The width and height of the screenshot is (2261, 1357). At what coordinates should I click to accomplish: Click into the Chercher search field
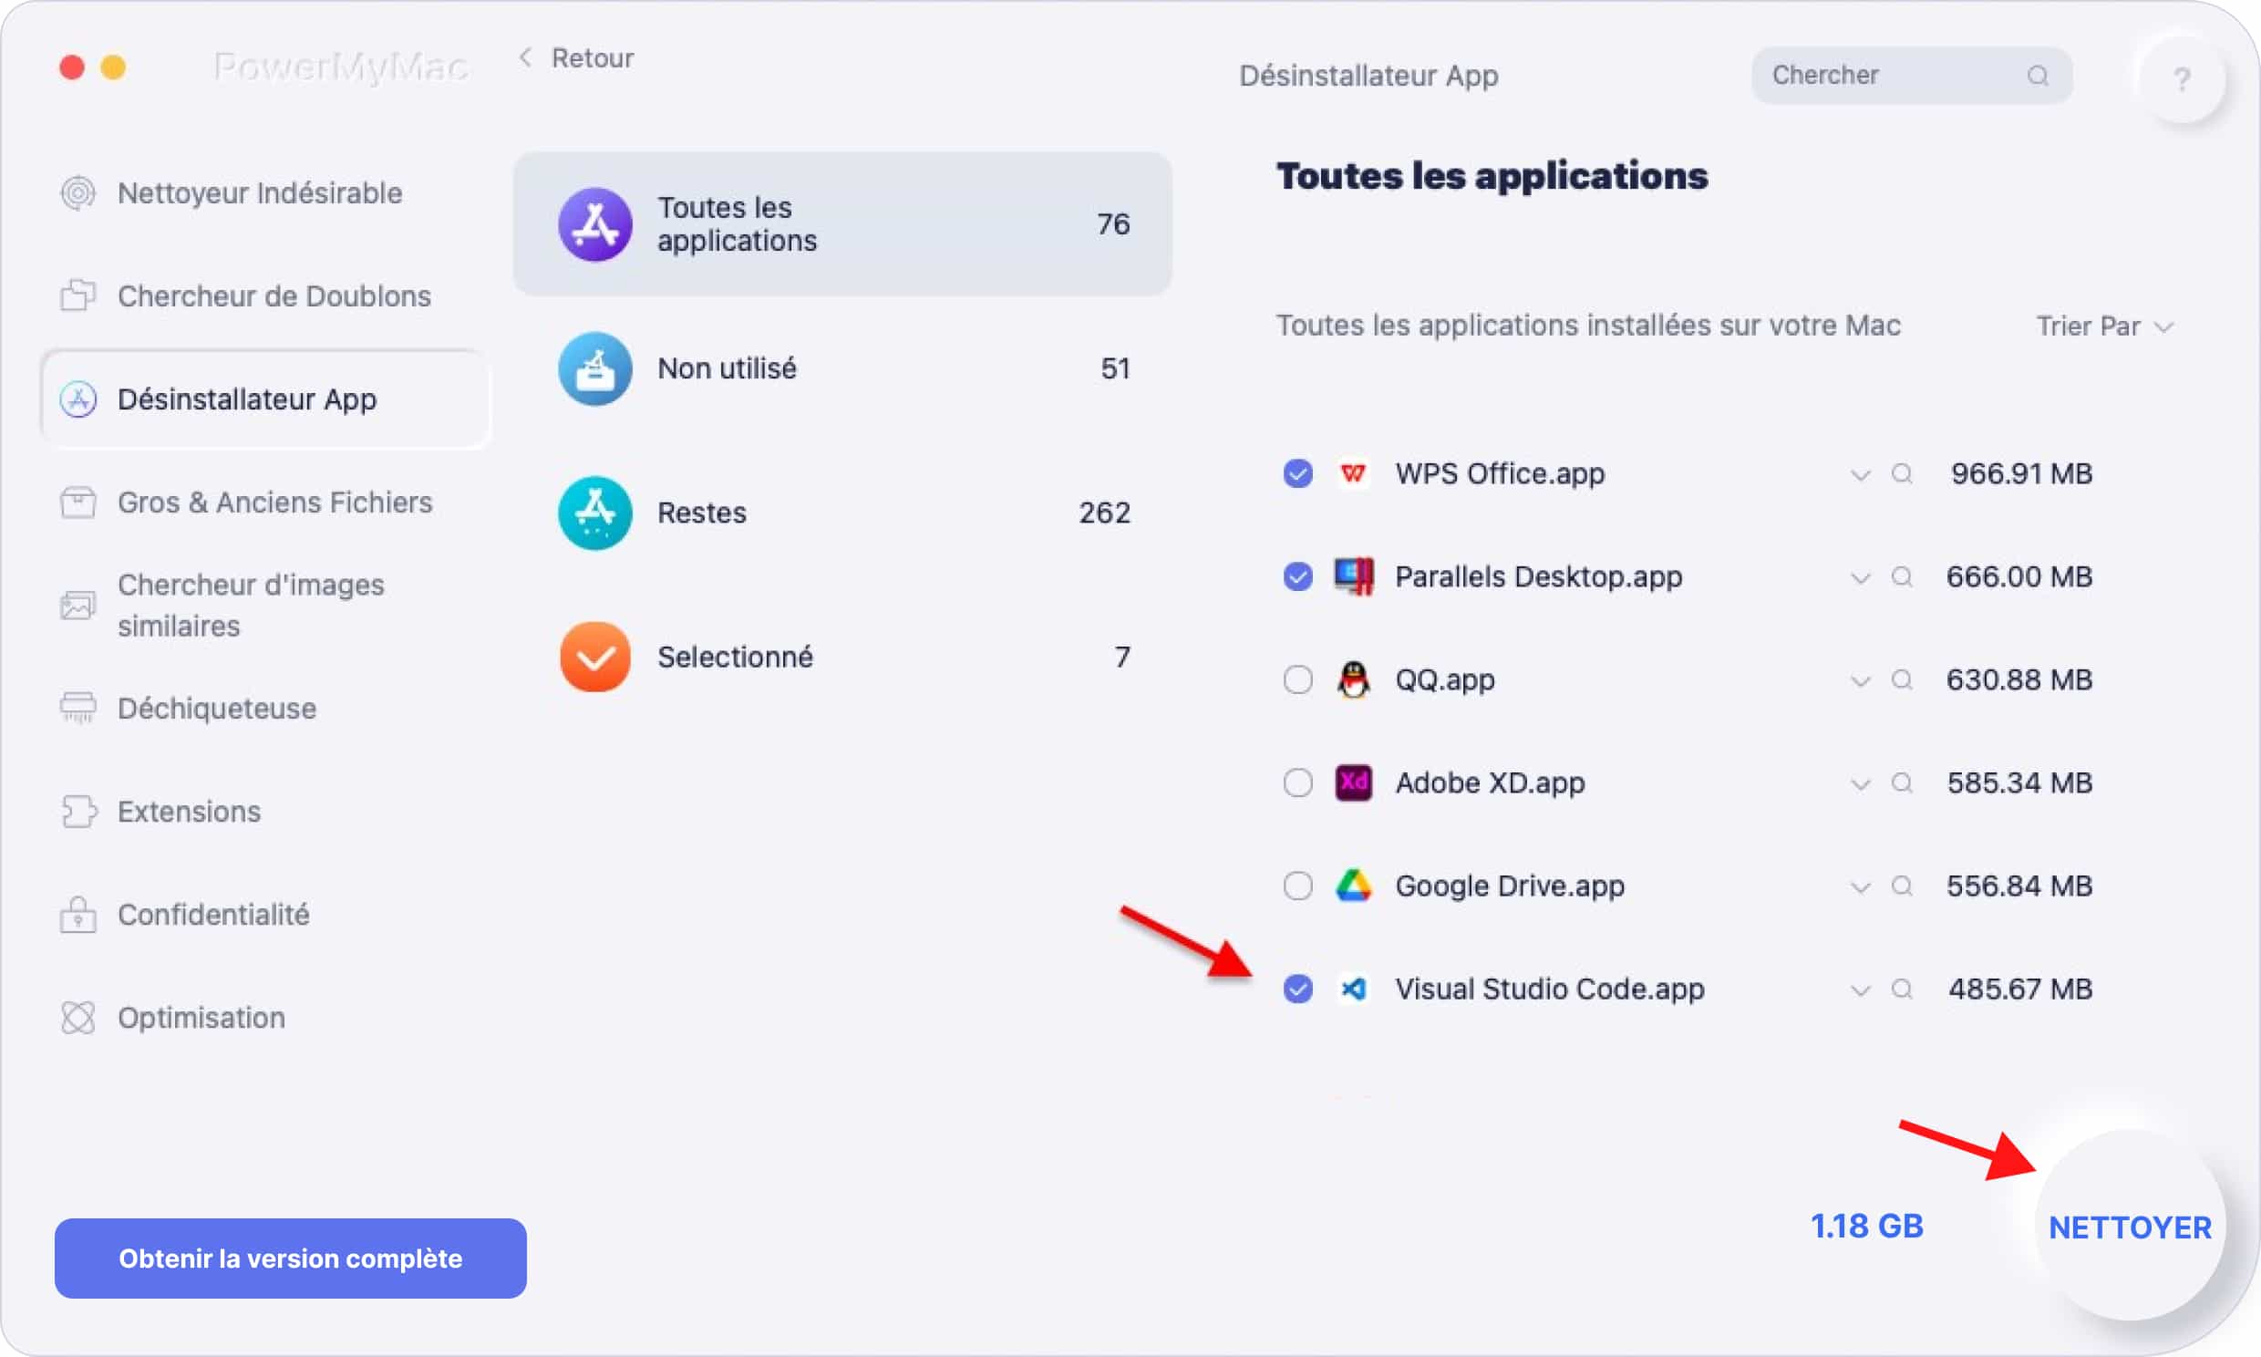coord(1912,76)
